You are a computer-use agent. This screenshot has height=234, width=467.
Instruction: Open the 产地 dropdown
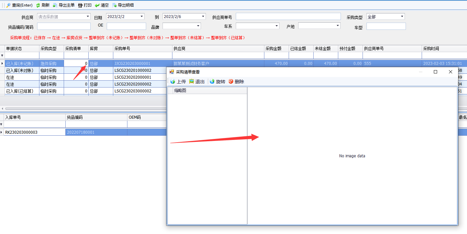click(x=338, y=26)
